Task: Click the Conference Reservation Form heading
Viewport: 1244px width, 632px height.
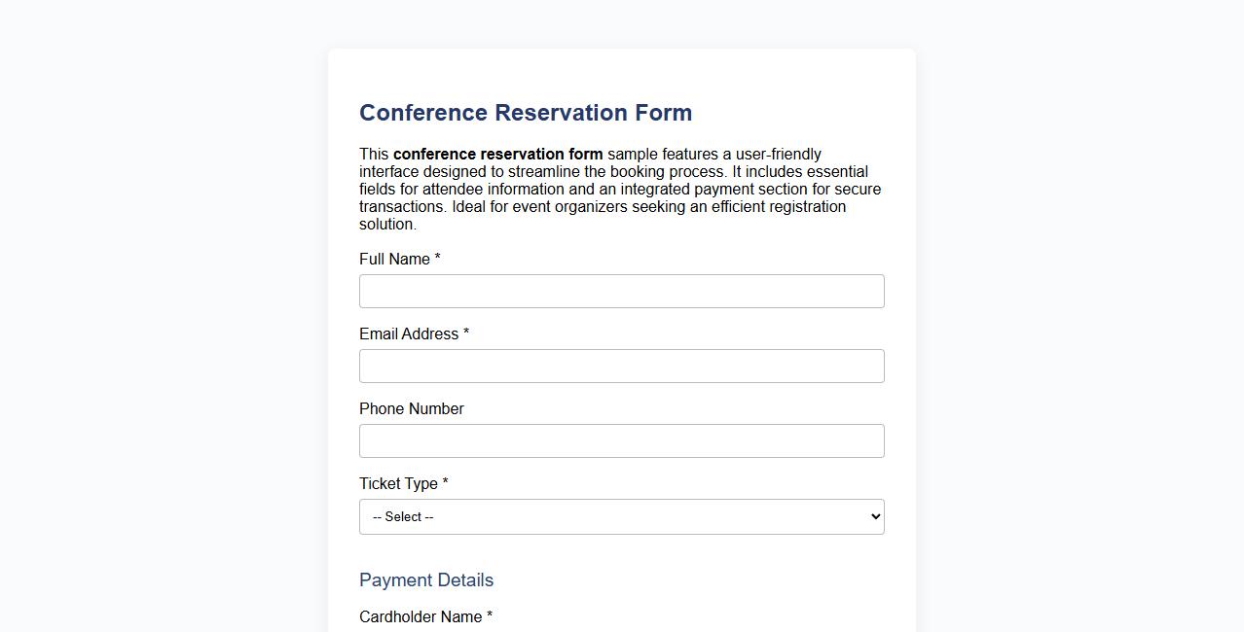Action: coord(526,113)
